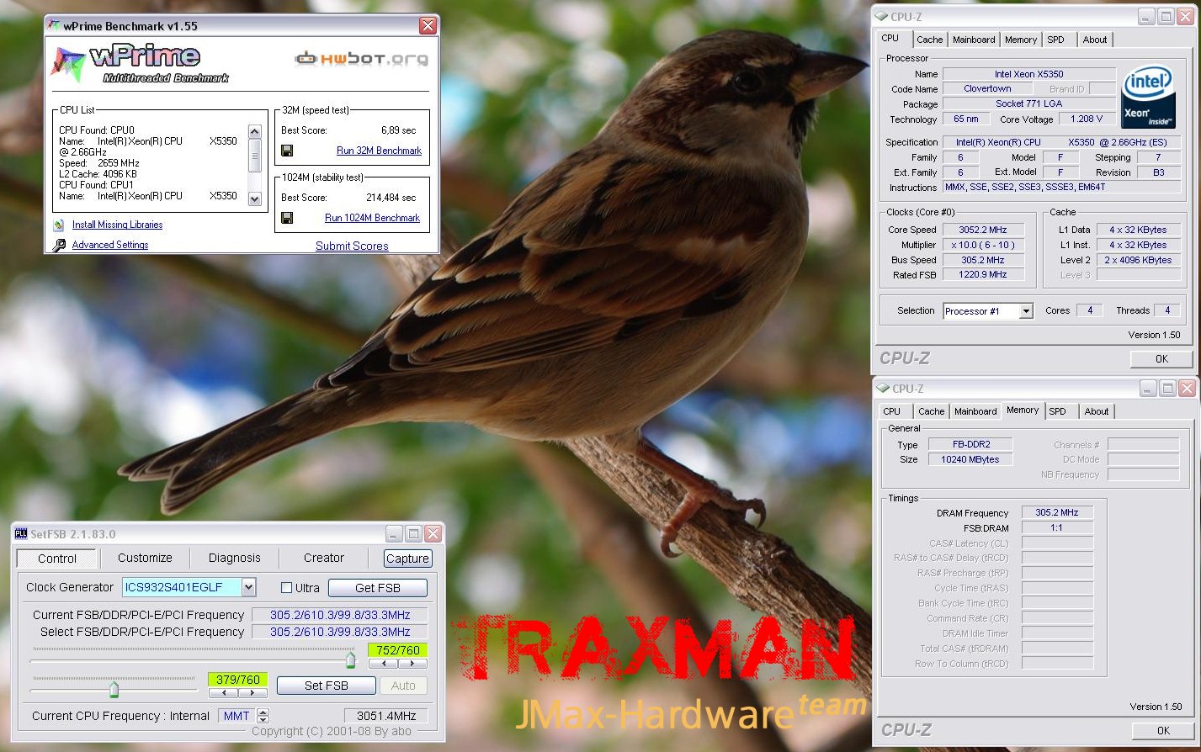Click the right arrow under 752/760
Image resolution: width=1201 pixels, height=752 pixels.
click(x=412, y=664)
